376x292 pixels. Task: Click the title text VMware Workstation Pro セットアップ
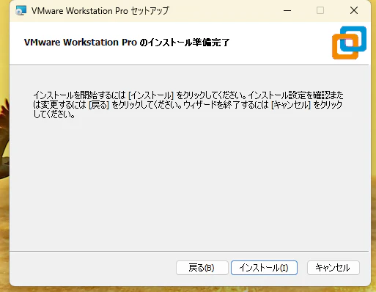[100, 11]
